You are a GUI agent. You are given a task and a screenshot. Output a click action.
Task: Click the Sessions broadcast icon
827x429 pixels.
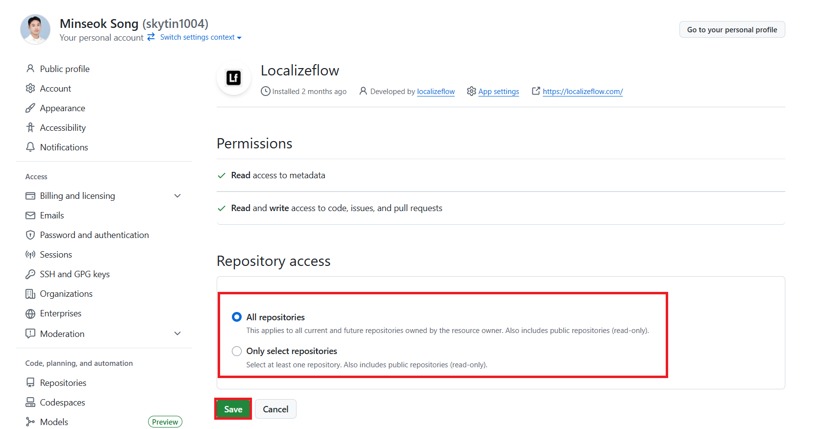30,255
